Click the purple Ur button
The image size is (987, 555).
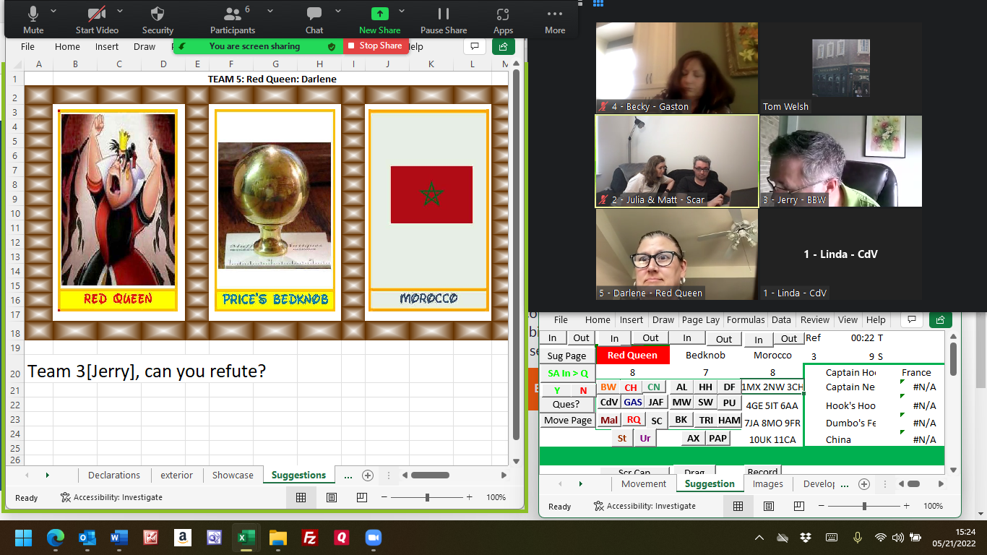pyautogui.click(x=645, y=438)
